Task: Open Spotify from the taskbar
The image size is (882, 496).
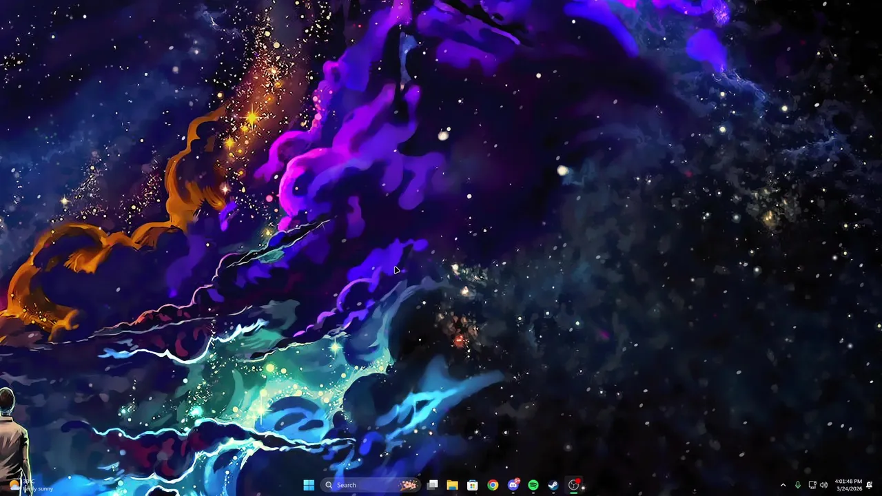Action: pyautogui.click(x=533, y=485)
